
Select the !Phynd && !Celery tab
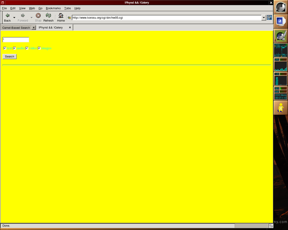51,28
